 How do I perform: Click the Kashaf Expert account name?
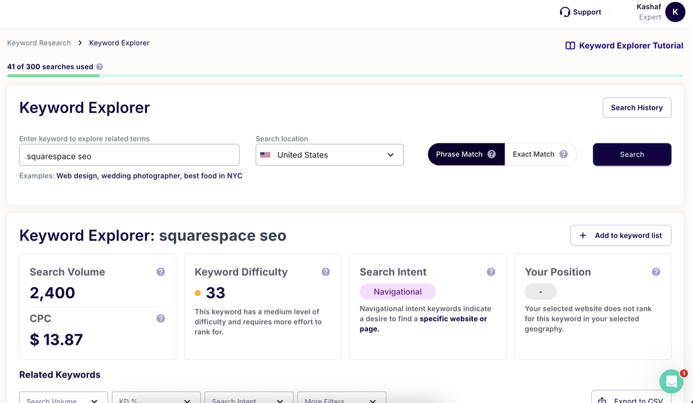click(649, 12)
